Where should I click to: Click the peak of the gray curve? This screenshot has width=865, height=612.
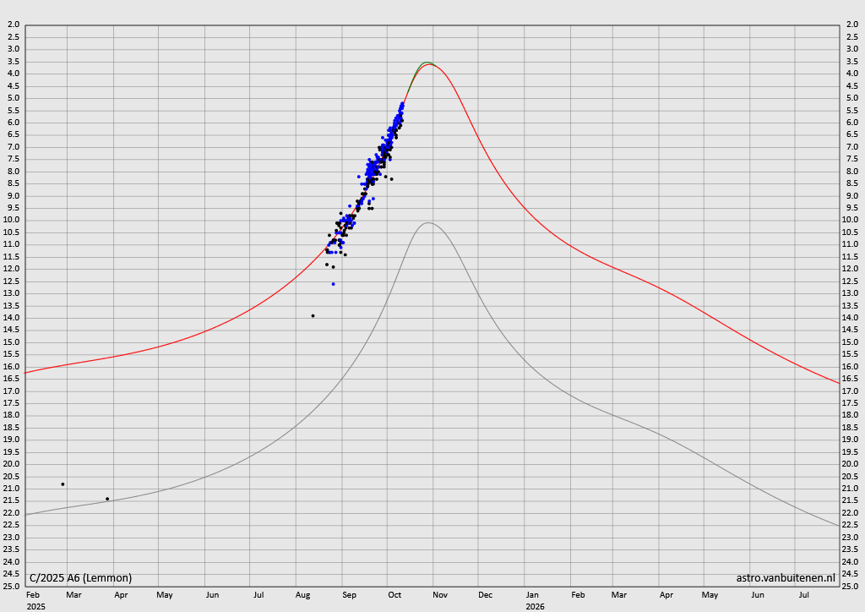pyautogui.click(x=428, y=223)
